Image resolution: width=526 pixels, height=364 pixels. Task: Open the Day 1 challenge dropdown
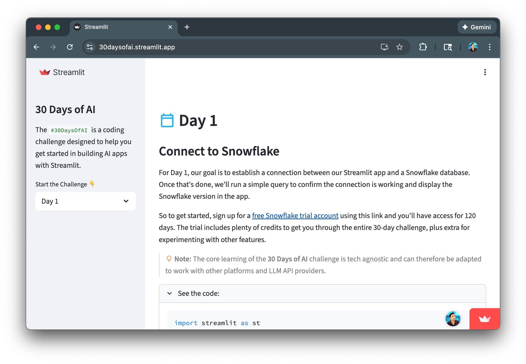point(85,201)
